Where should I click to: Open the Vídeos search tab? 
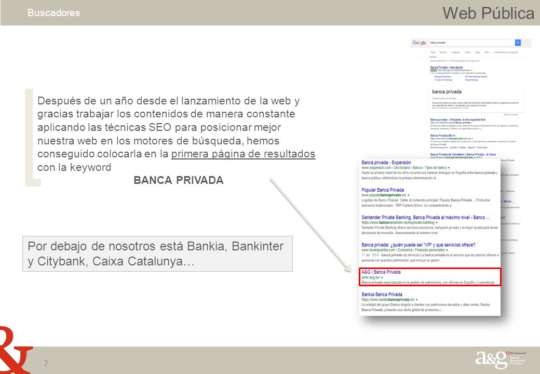coord(468,52)
